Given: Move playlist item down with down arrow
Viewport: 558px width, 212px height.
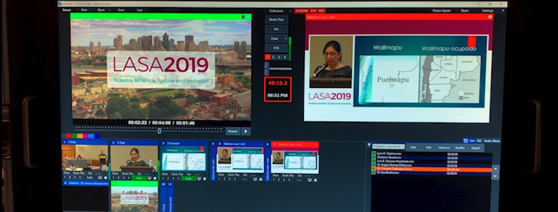Looking at the screenshot, I should tap(495, 176).
